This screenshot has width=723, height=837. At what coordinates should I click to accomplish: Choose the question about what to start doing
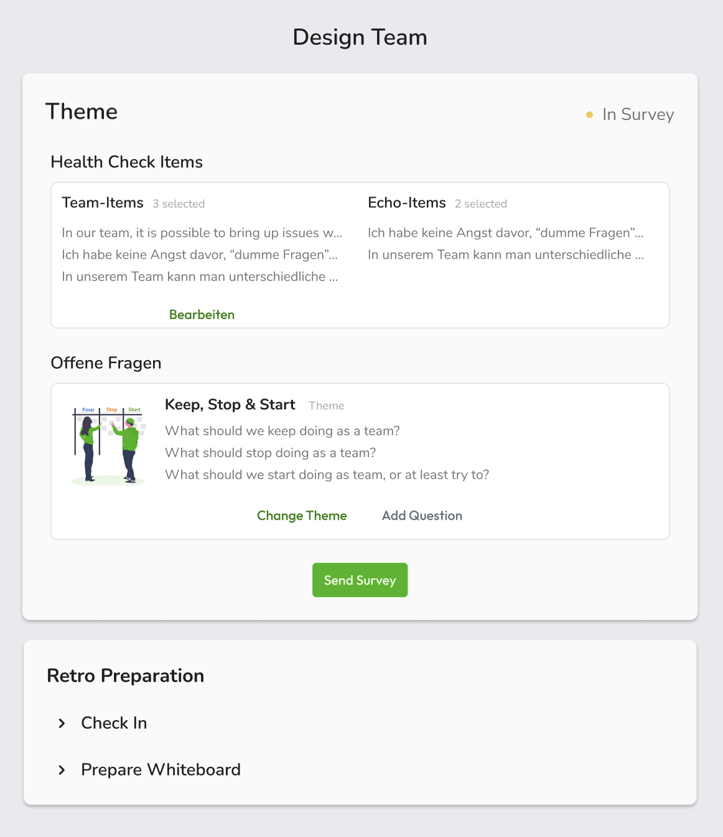point(327,475)
